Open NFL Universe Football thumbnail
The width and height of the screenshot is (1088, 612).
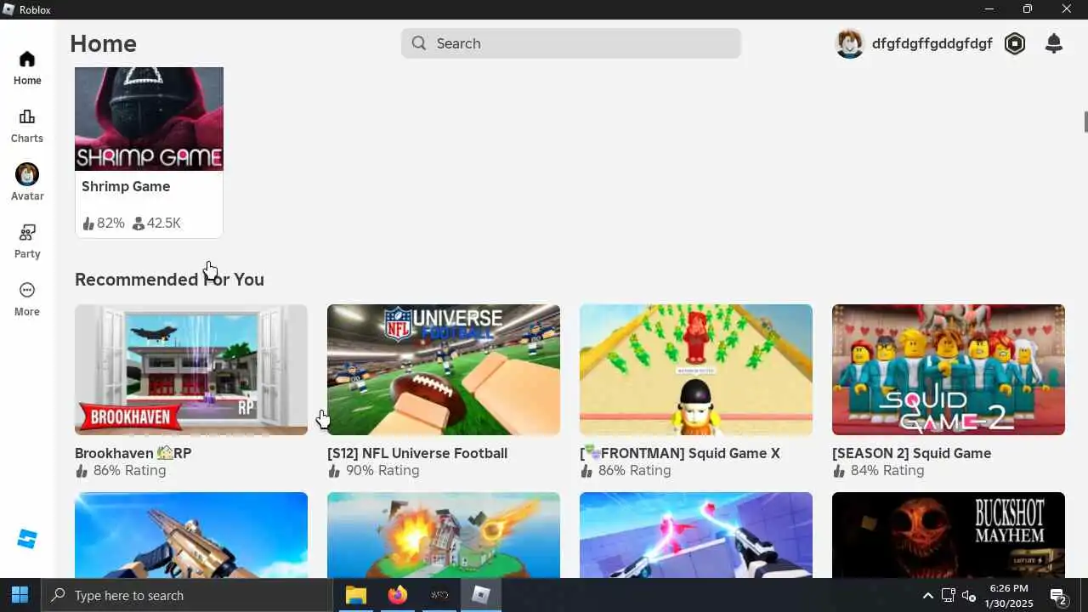pyautogui.click(x=444, y=370)
